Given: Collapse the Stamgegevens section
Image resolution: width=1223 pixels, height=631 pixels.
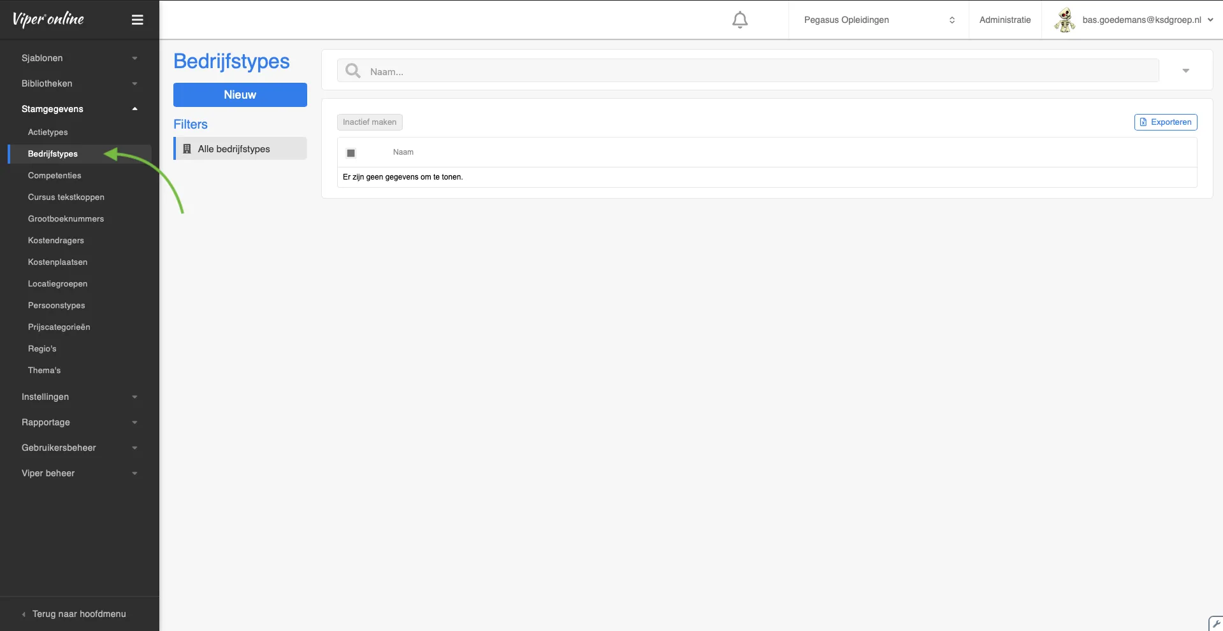Looking at the screenshot, I should pos(80,109).
